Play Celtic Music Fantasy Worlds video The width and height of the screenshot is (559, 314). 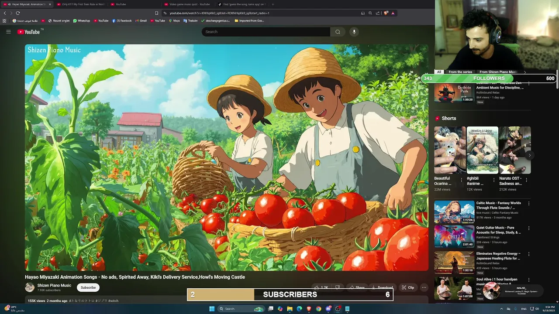pos(454,212)
